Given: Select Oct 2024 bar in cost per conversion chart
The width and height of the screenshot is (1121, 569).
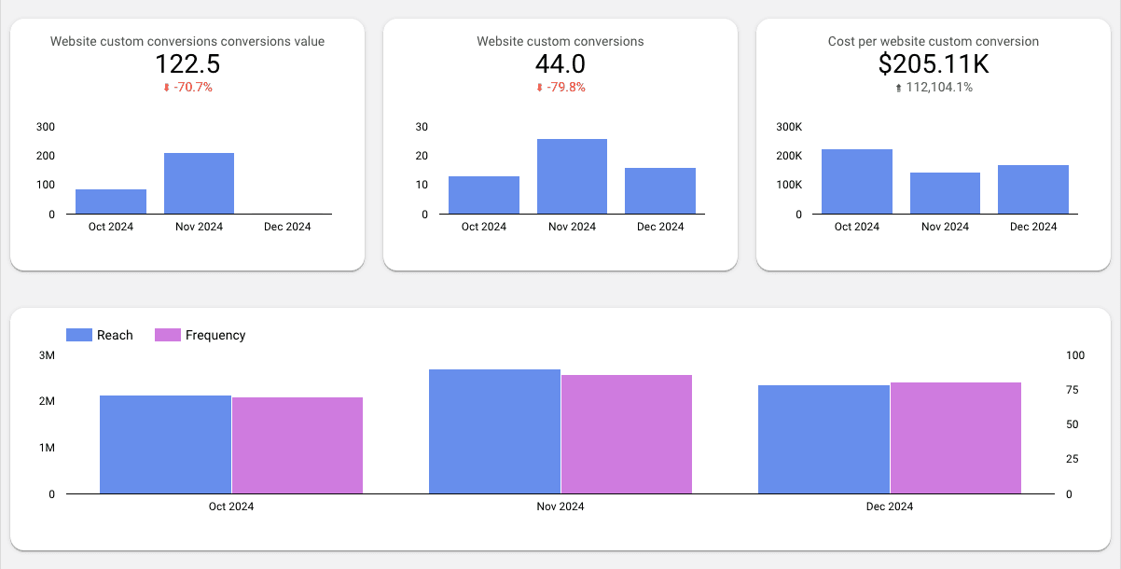Looking at the screenshot, I should [x=857, y=182].
